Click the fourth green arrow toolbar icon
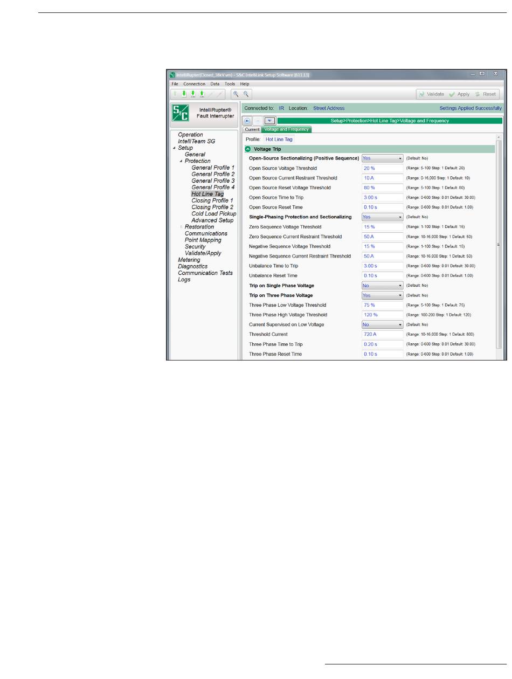 point(202,94)
